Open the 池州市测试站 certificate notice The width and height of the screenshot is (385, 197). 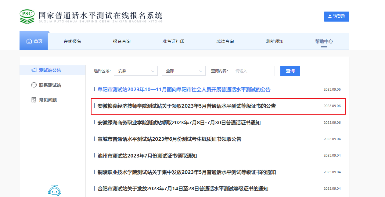tap(147, 156)
